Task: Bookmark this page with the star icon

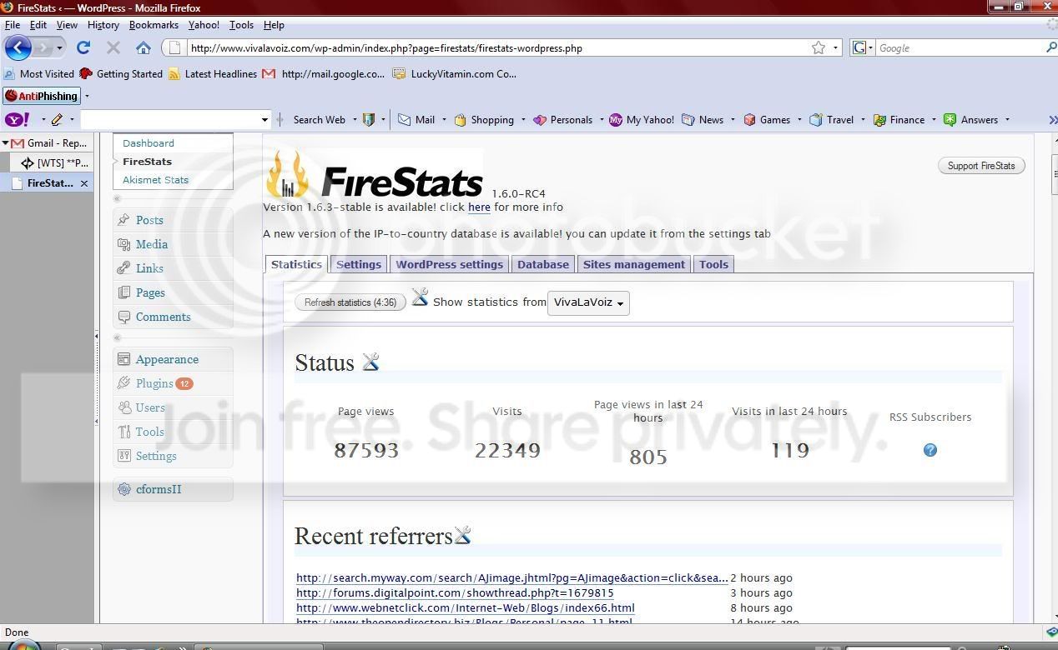Action: [819, 48]
